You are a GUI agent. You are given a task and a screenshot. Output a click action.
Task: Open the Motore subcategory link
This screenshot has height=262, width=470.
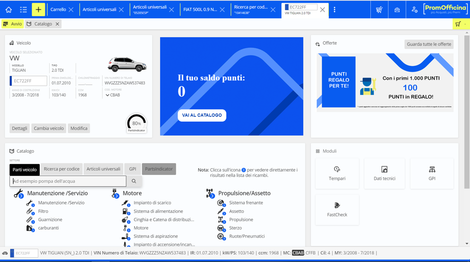click(141, 228)
